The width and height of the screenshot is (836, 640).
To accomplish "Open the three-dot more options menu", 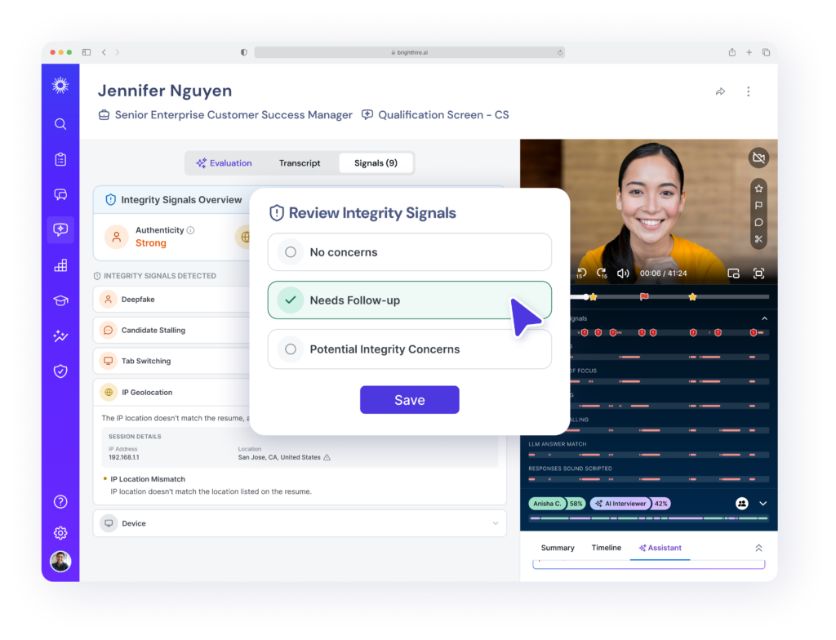I will coord(748,91).
